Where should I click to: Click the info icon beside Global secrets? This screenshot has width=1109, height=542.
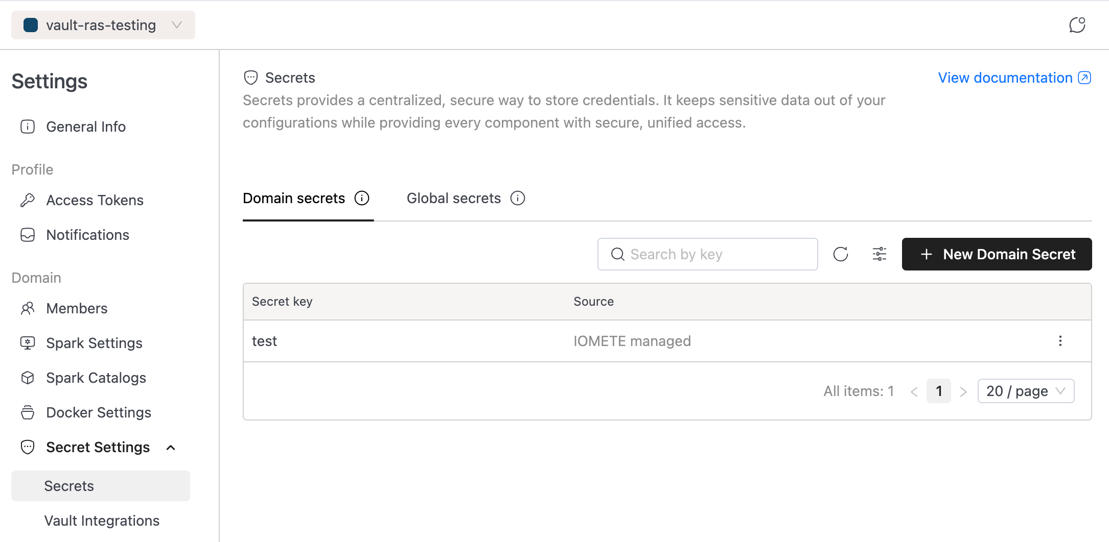(x=518, y=198)
